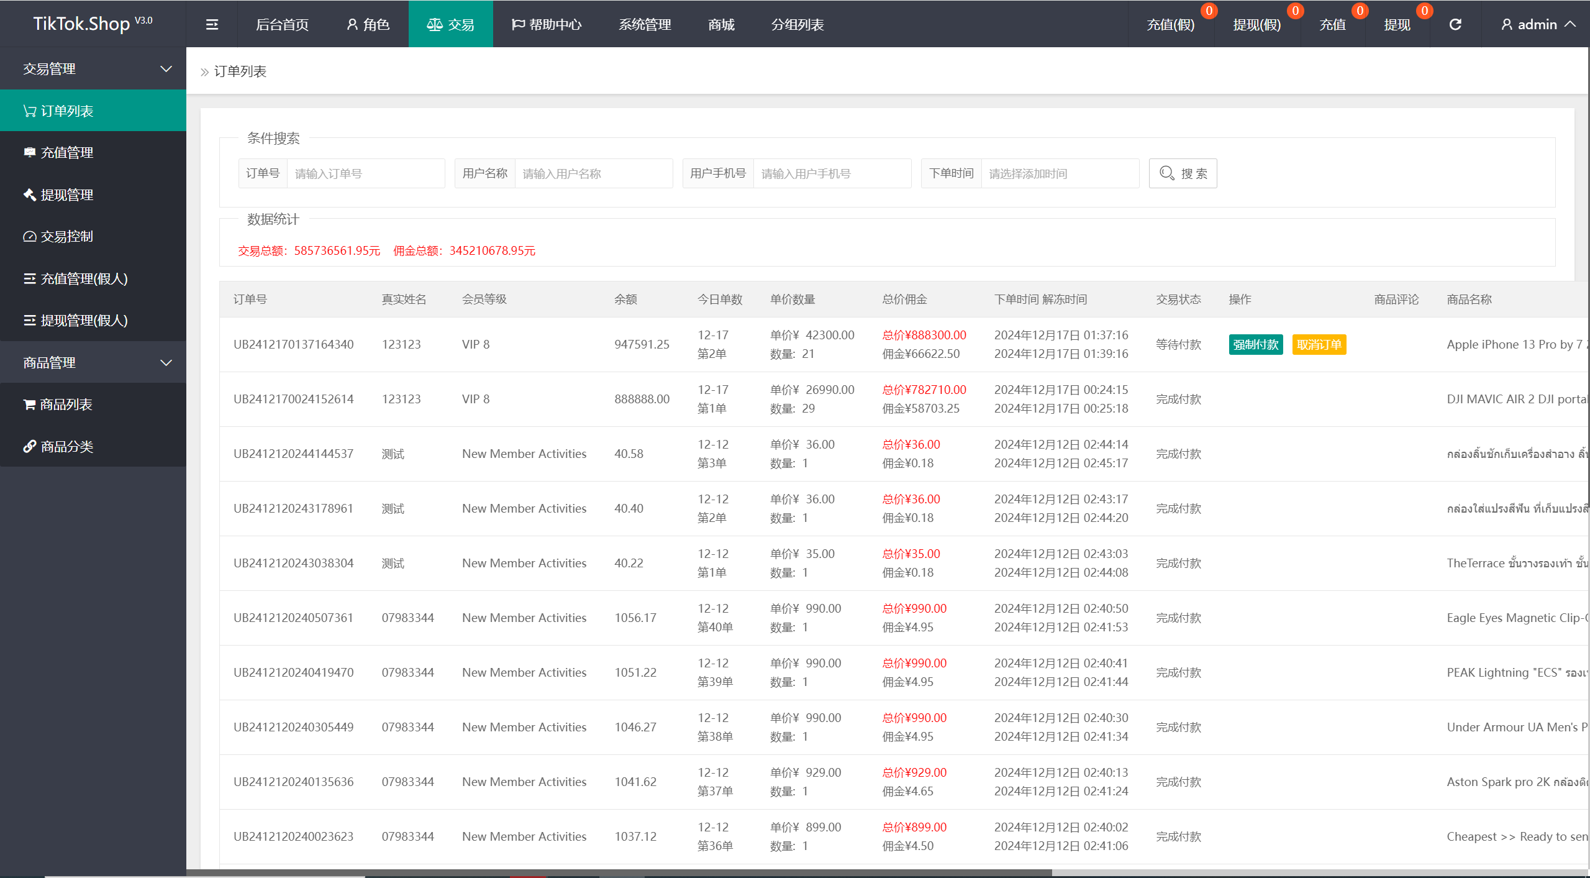Expand the 商品管理 (Product Management) menu
The image size is (1590, 878).
click(x=93, y=362)
